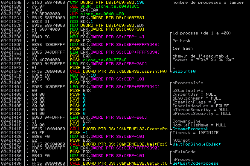This screenshot has height=166, width=250.
Task: Select the cyan GetExitCodeProcess comment label
Action: click(195, 163)
